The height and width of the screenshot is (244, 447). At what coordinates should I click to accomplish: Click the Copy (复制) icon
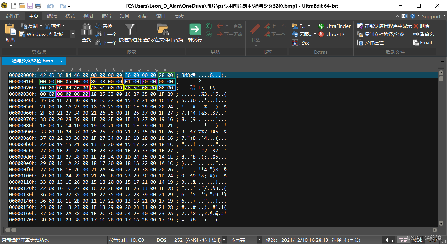(24, 26)
